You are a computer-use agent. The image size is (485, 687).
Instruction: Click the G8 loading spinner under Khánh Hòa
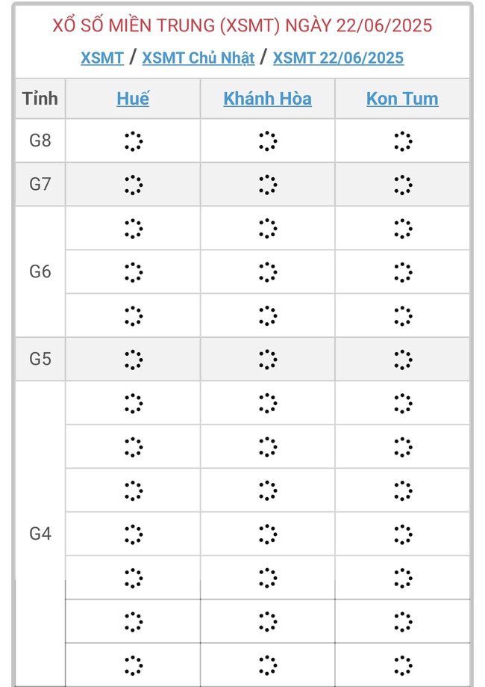coord(267,141)
